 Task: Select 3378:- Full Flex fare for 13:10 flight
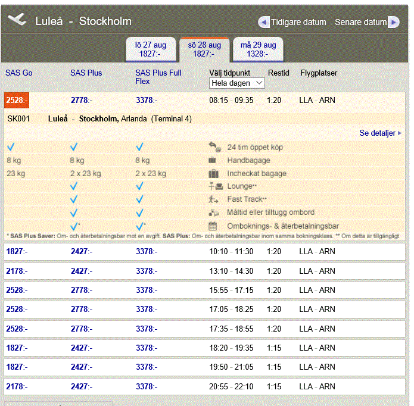[x=147, y=271]
